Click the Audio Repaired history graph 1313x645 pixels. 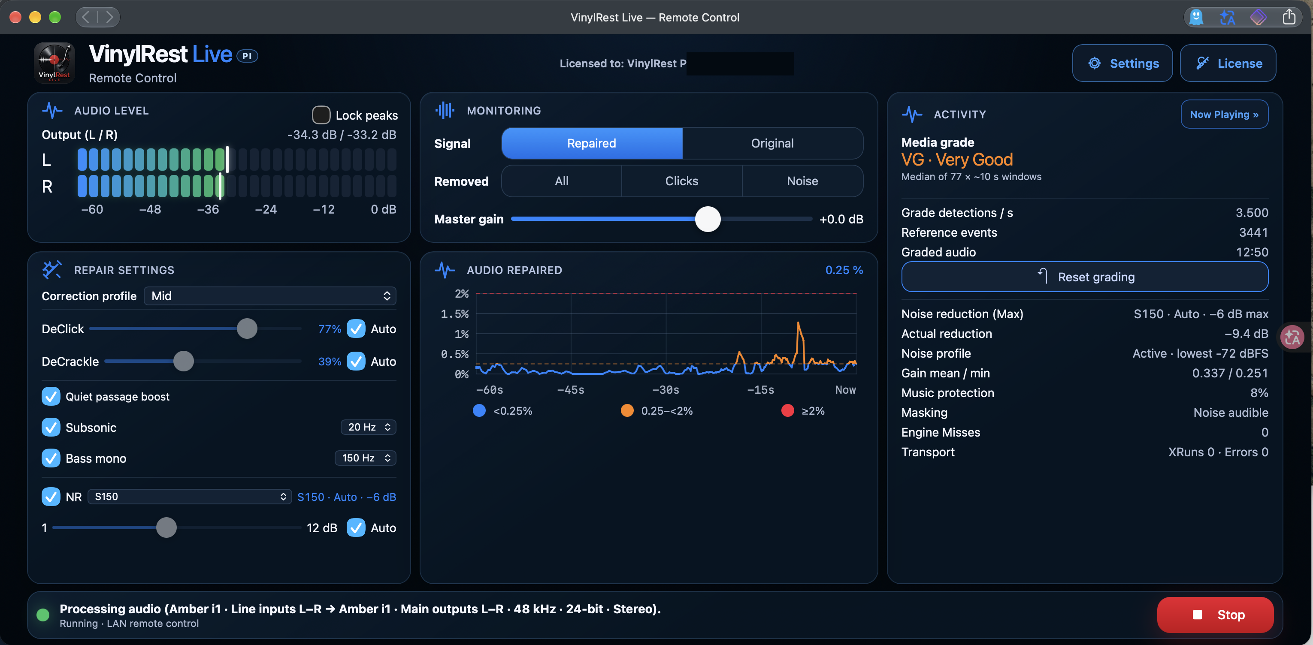pyautogui.click(x=666, y=334)
